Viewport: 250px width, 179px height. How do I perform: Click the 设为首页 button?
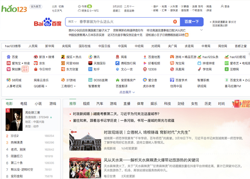pos(36,7)
